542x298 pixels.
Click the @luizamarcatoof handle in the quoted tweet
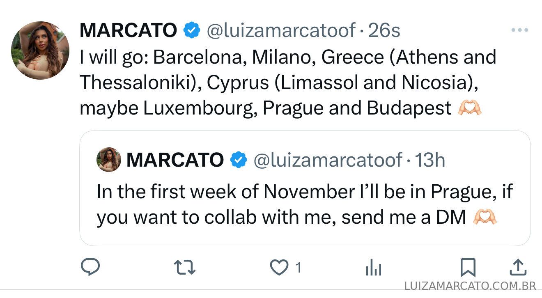point(328,160)
